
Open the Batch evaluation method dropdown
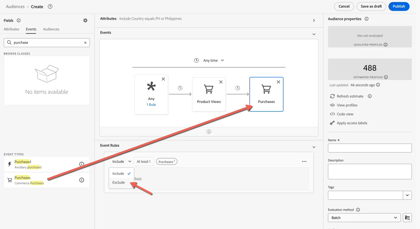tap(364, 218)
